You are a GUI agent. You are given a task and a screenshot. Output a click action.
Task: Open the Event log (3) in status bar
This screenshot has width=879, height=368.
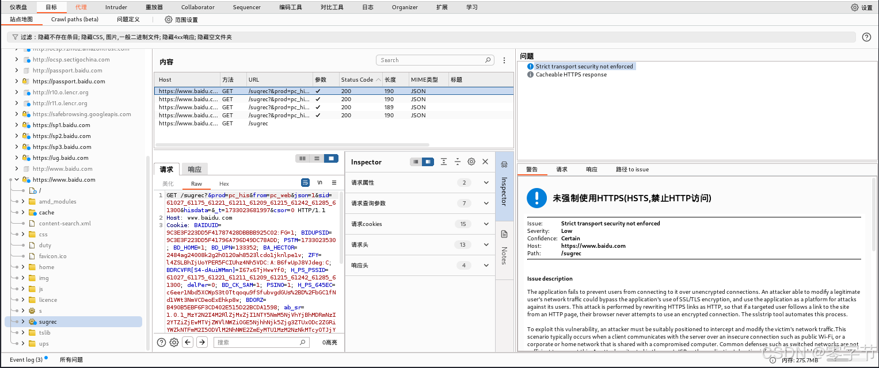point(26,360)
